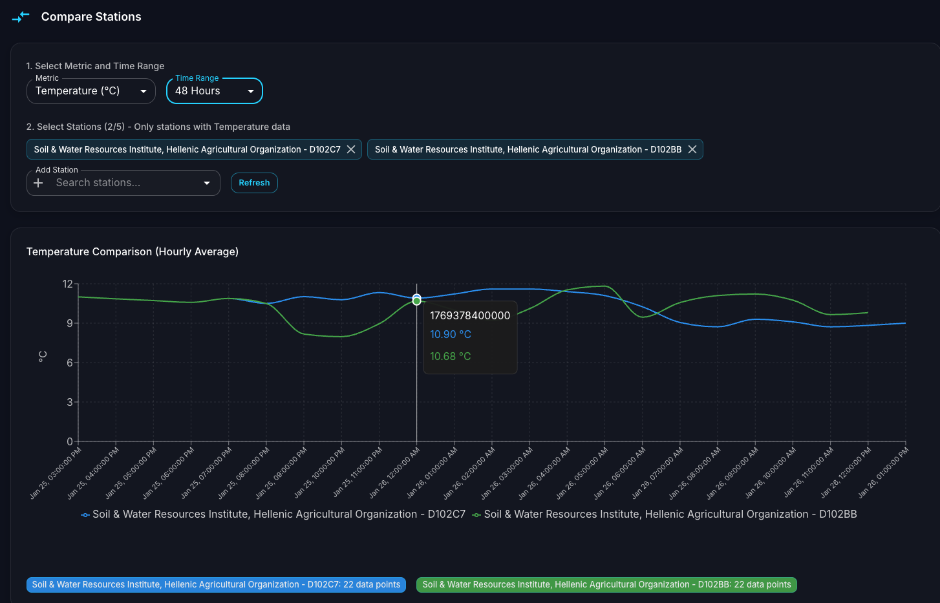Click the highlighted data point on chart
The width and height of the screenshot is (940, 603).
tap(416, 300)
